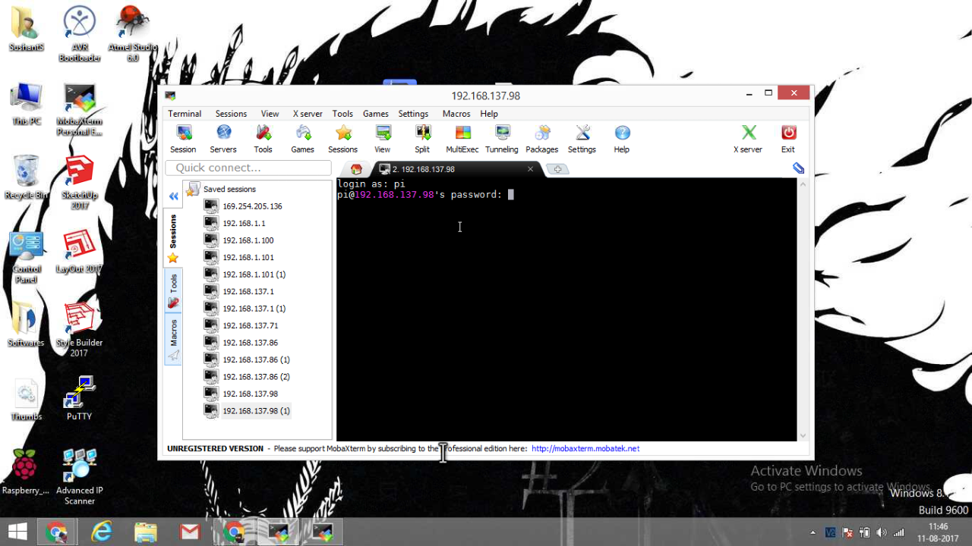Open a new Session from the toolbar

[x=183, y=139]
